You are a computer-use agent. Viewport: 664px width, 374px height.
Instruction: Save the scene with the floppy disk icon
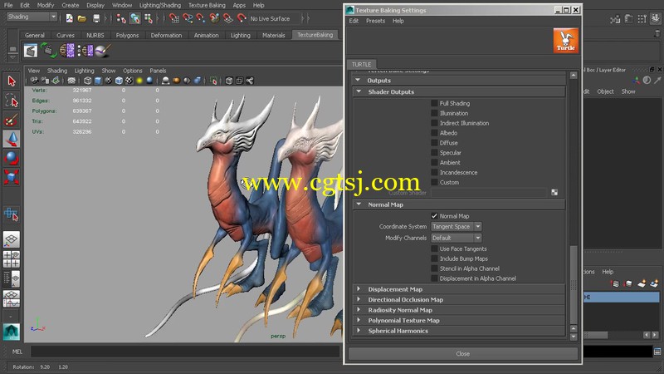[96, 18]
